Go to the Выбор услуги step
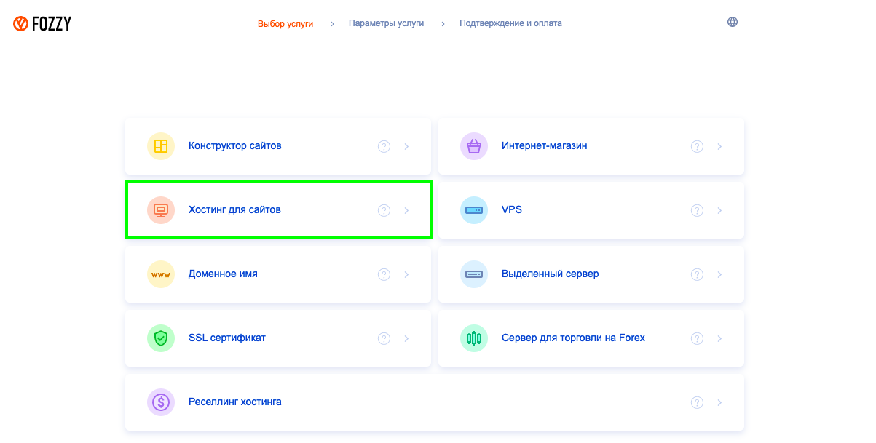This screenshot has width=876, height=443. 285,23
